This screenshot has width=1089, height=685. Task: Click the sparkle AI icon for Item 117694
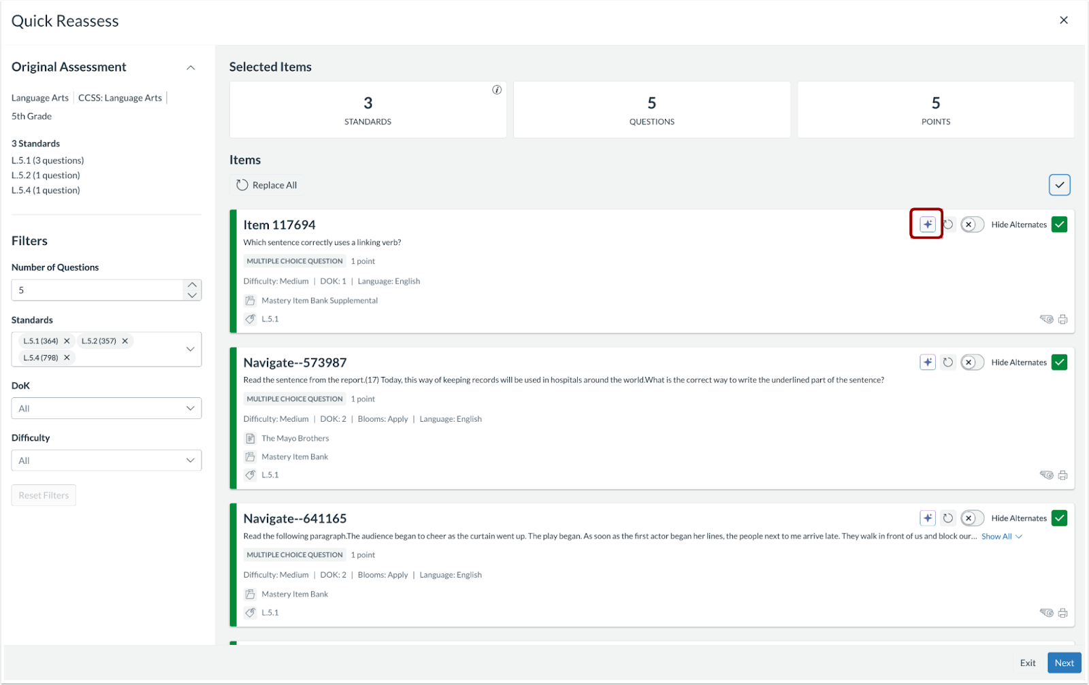tap(927, 224)
